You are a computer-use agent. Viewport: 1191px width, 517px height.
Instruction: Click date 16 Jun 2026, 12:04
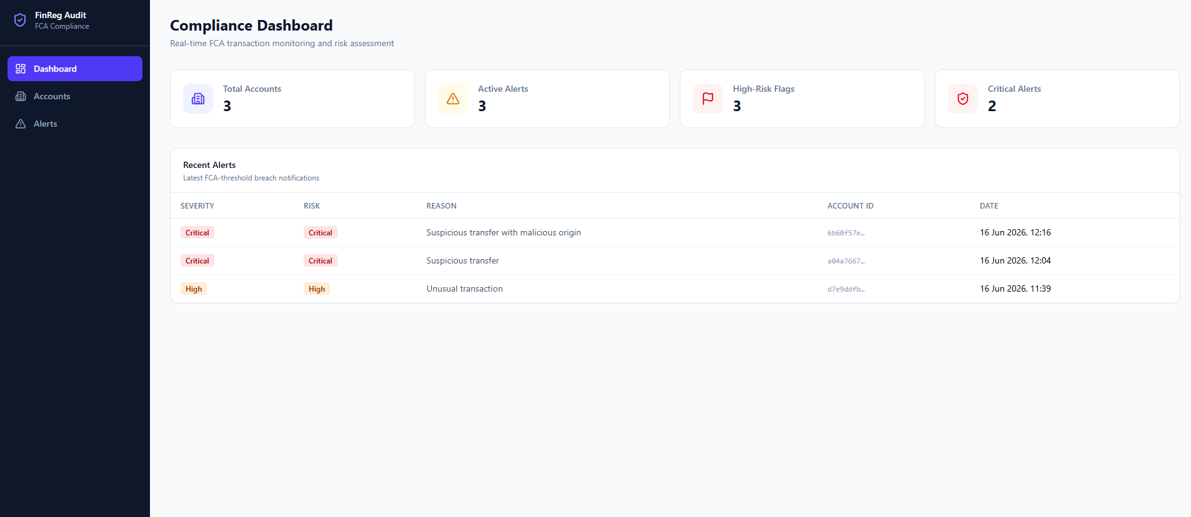(x=1015, y=260)
